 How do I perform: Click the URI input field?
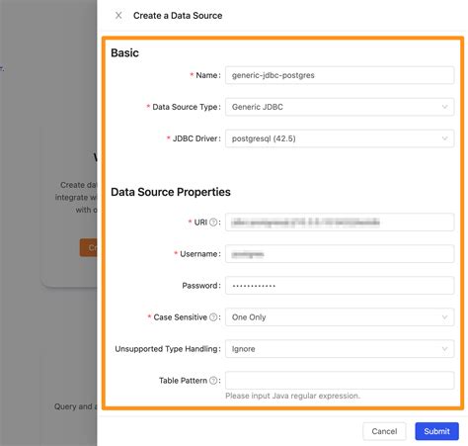(340, 223)
